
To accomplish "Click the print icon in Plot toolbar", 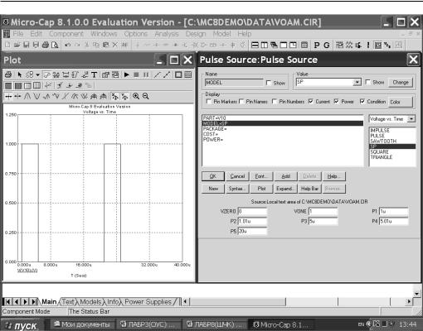I will click(x=8, y=74).
